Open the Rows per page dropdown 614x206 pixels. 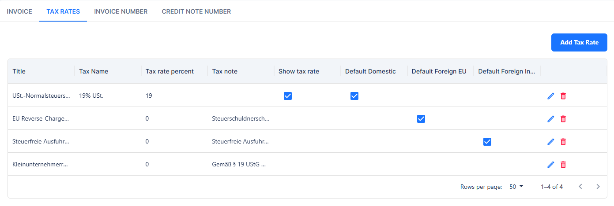click(516, 187)
